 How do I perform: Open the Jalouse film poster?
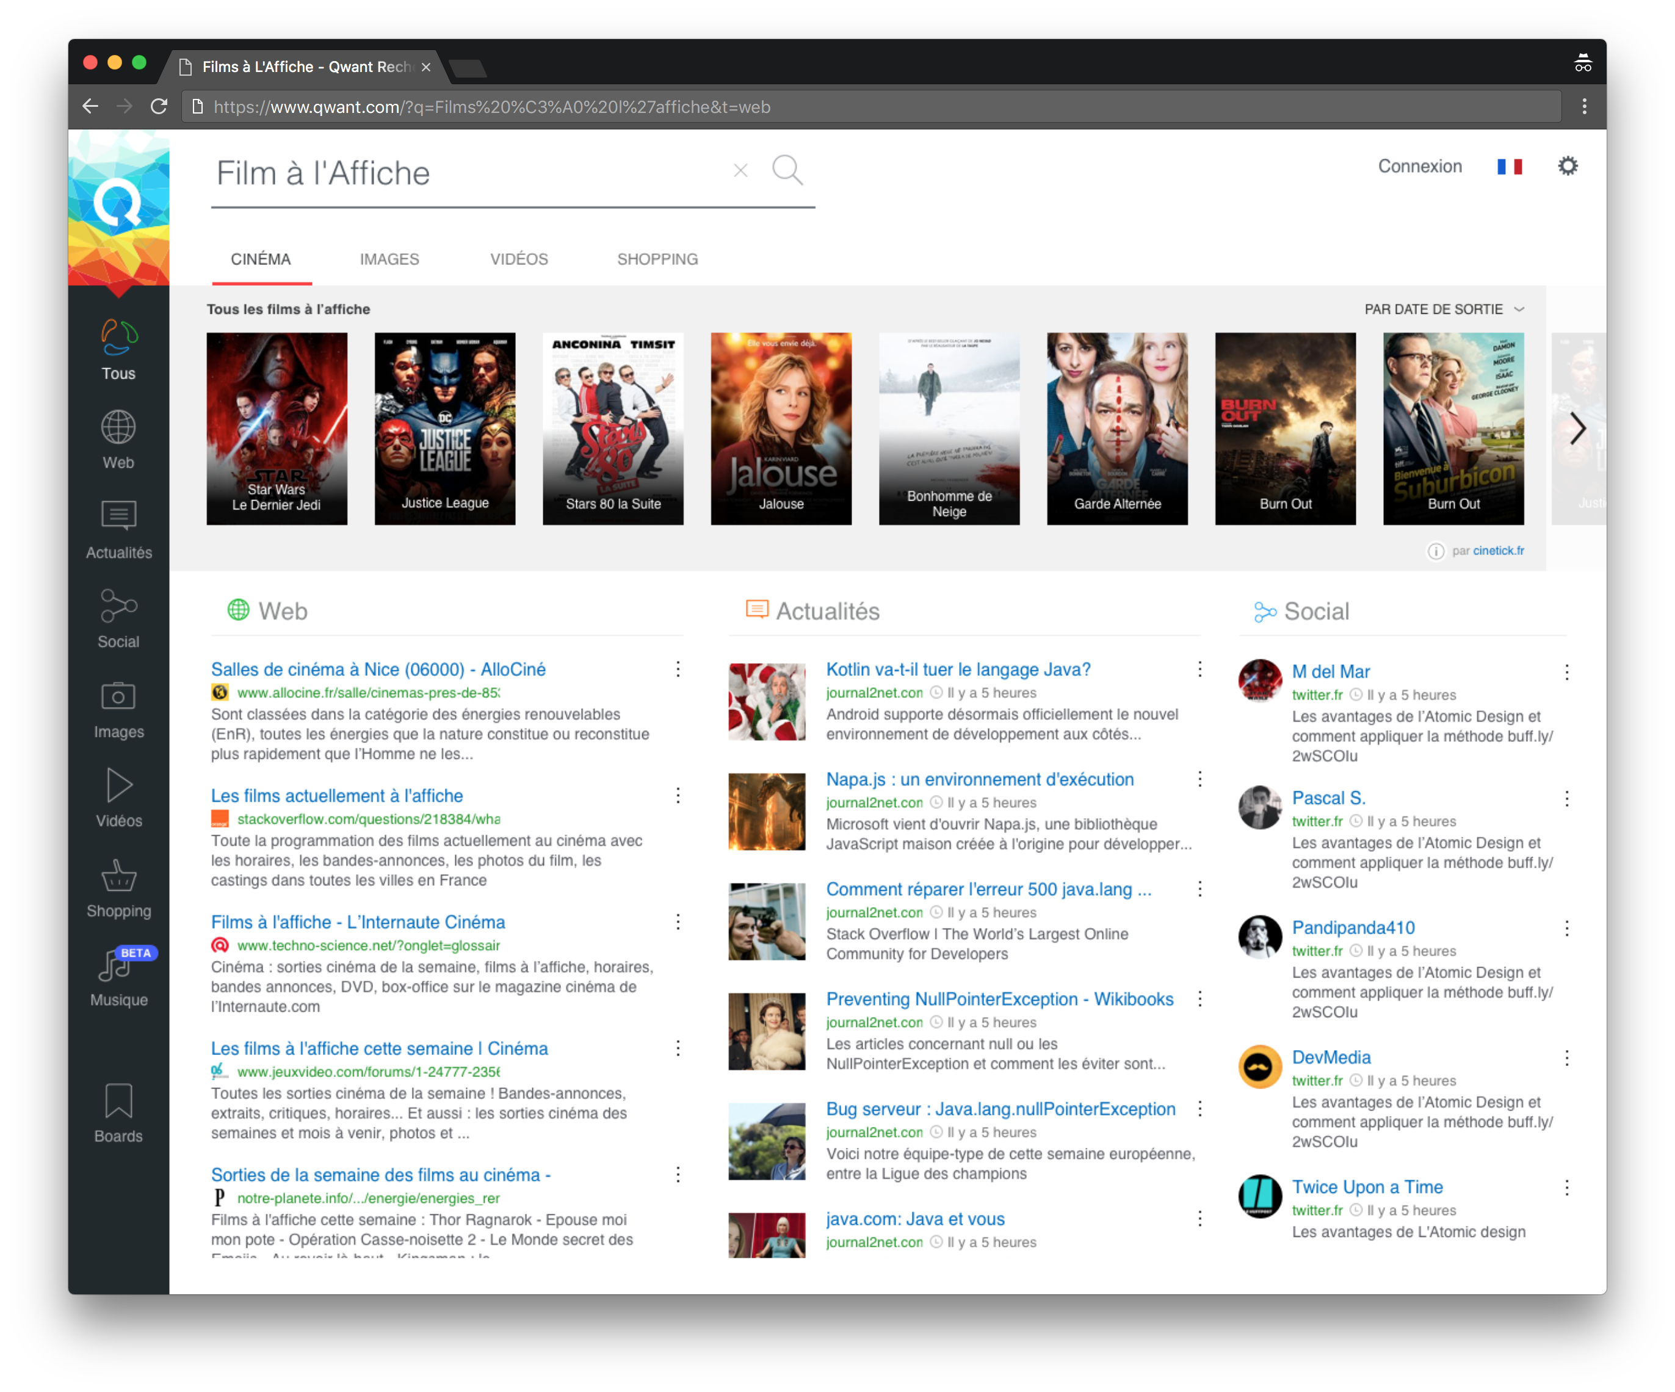781,429
